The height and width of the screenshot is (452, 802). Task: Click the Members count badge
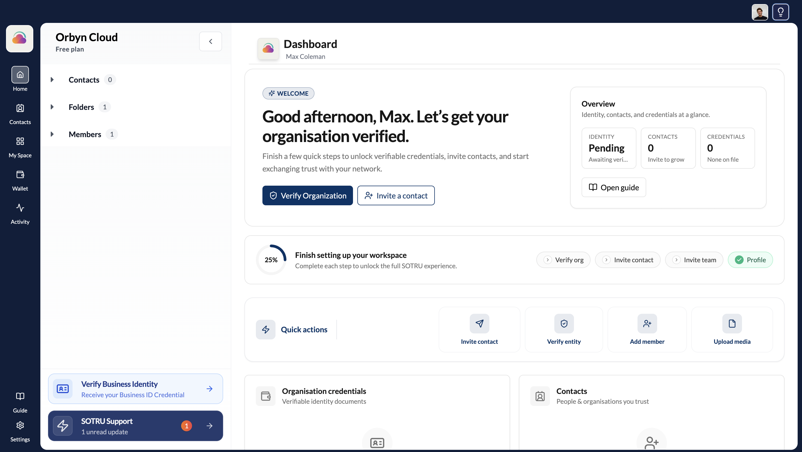click(112, 134)
